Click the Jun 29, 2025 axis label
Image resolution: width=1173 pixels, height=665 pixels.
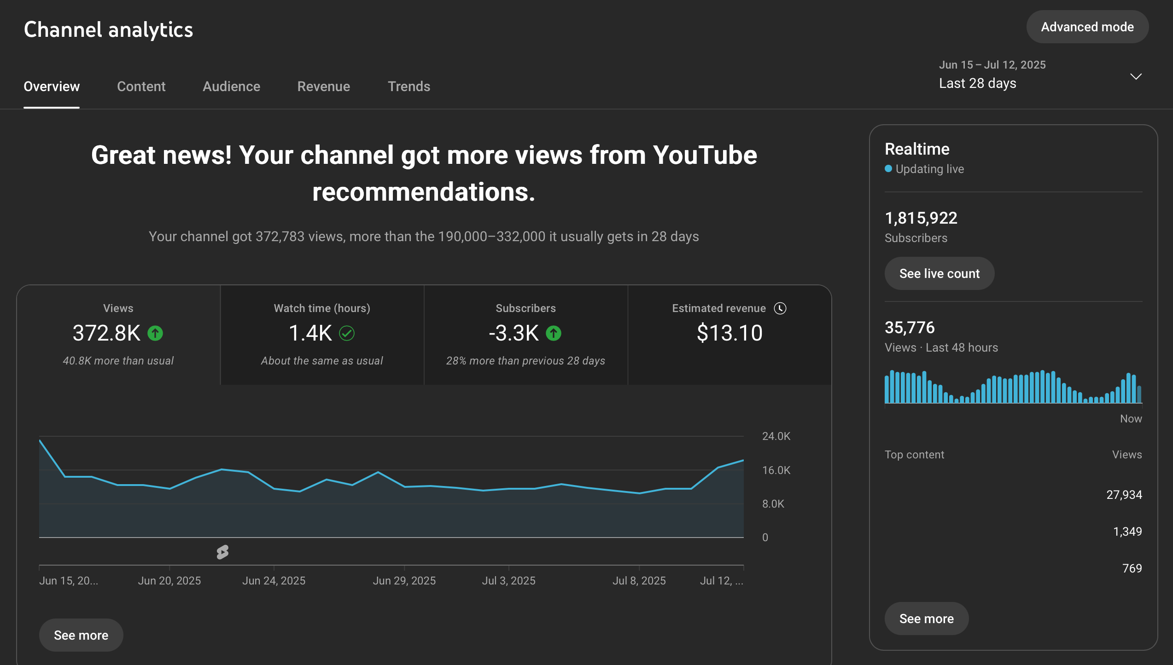pos(404,581)
